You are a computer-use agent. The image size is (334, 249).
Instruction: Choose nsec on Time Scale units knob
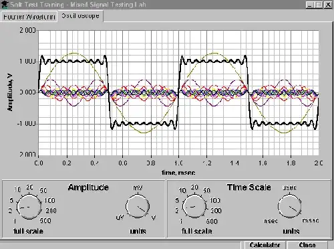pos(271,221)
